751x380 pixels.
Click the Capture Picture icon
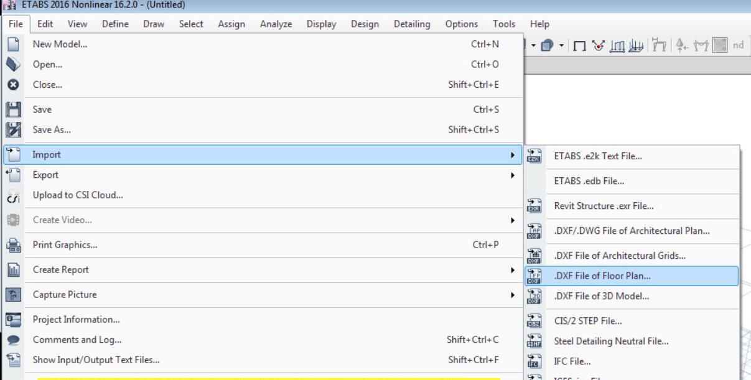pyautogui.click(x=13, y=295)
